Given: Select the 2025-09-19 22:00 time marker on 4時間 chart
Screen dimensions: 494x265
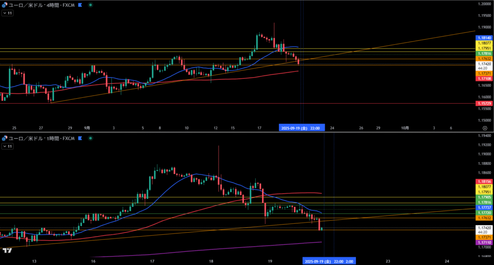Looking at the screenshot, I should coord(303,128).
